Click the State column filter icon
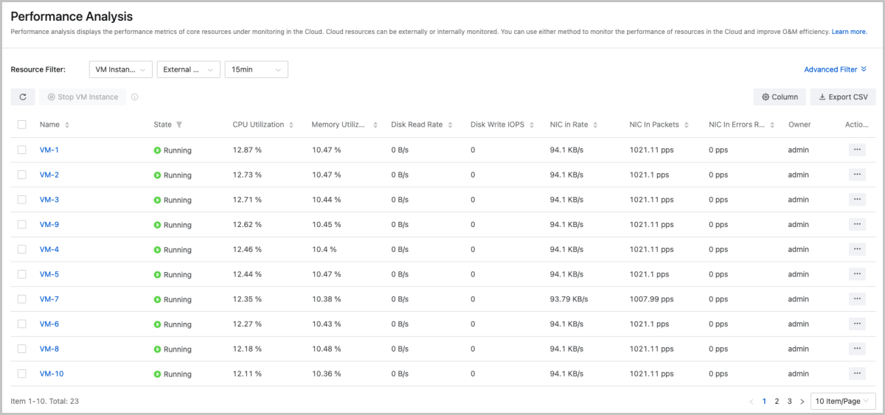885x415 pixels. coord(179,125)
